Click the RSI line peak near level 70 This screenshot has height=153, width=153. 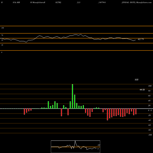coord(81,34)
